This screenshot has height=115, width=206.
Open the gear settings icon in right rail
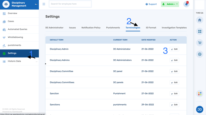200,54
